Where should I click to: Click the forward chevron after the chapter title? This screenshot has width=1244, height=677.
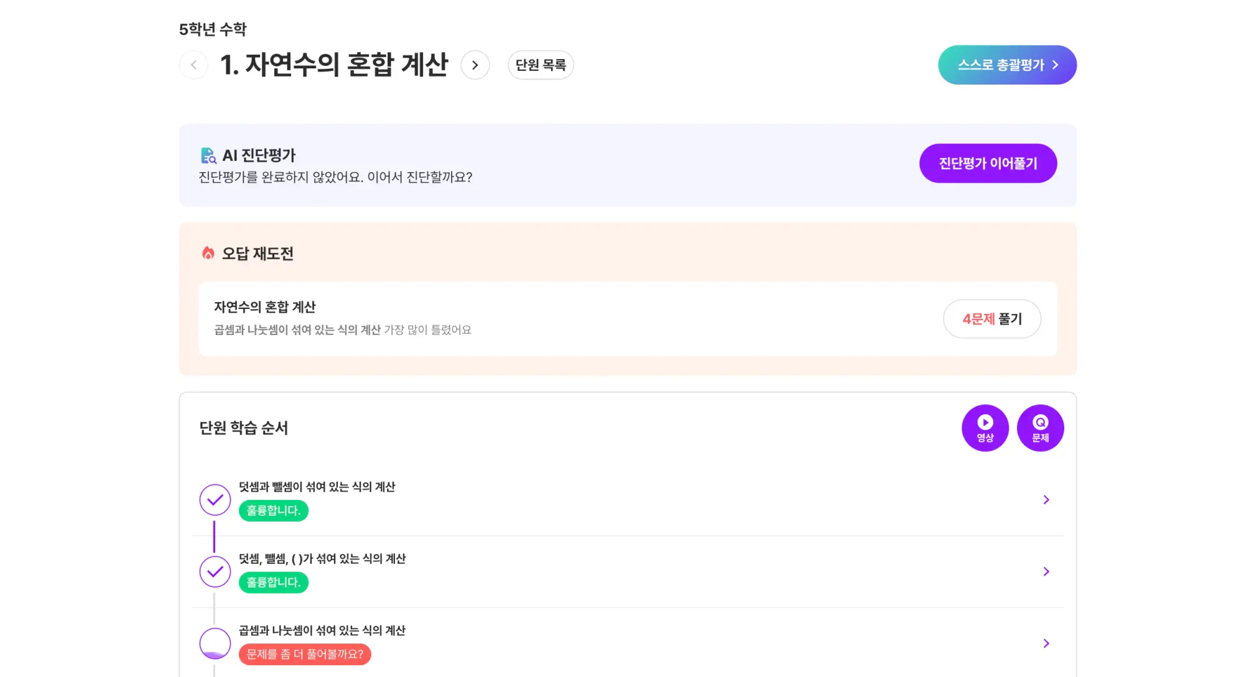click(475, 65)
